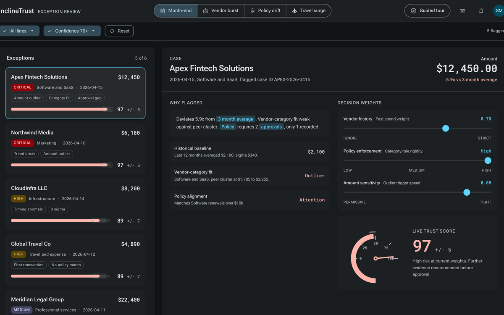Click the Apex card Amount outlier tag
Image resolution: width=504 pixels, height=315 pixels.
27,98
